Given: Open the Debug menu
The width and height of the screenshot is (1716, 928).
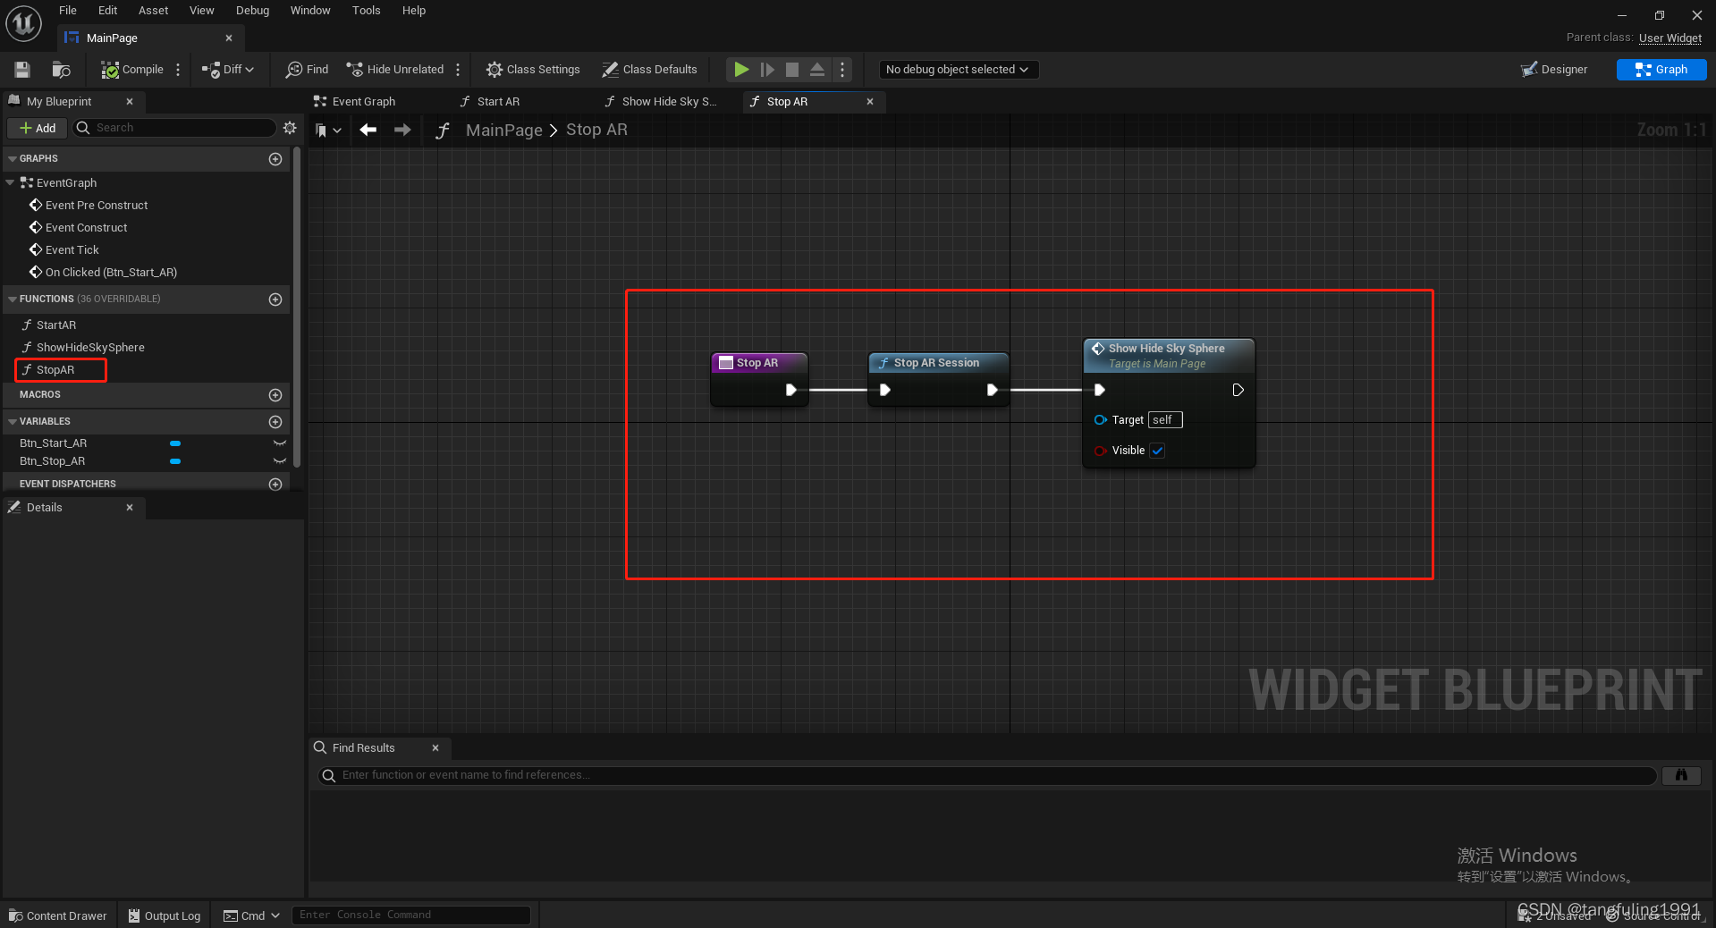Looking at the screenshot, I should 252,11.
